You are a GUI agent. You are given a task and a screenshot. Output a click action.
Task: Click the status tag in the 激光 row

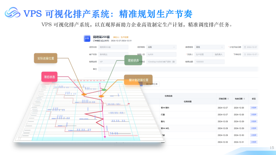254,121
